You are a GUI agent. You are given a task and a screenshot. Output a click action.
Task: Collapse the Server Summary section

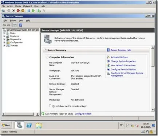point(45,50)
